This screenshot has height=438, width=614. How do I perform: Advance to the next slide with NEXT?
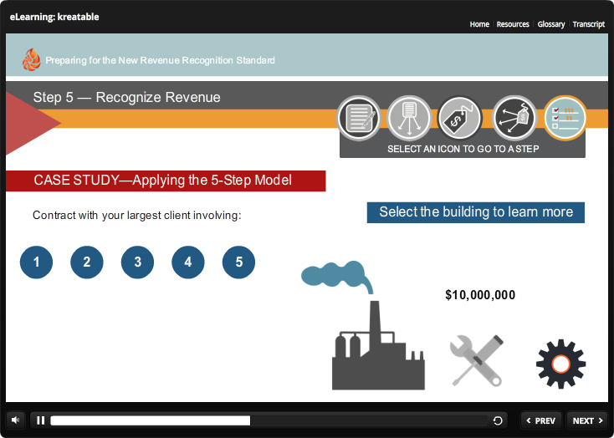[x=587, y=420]
